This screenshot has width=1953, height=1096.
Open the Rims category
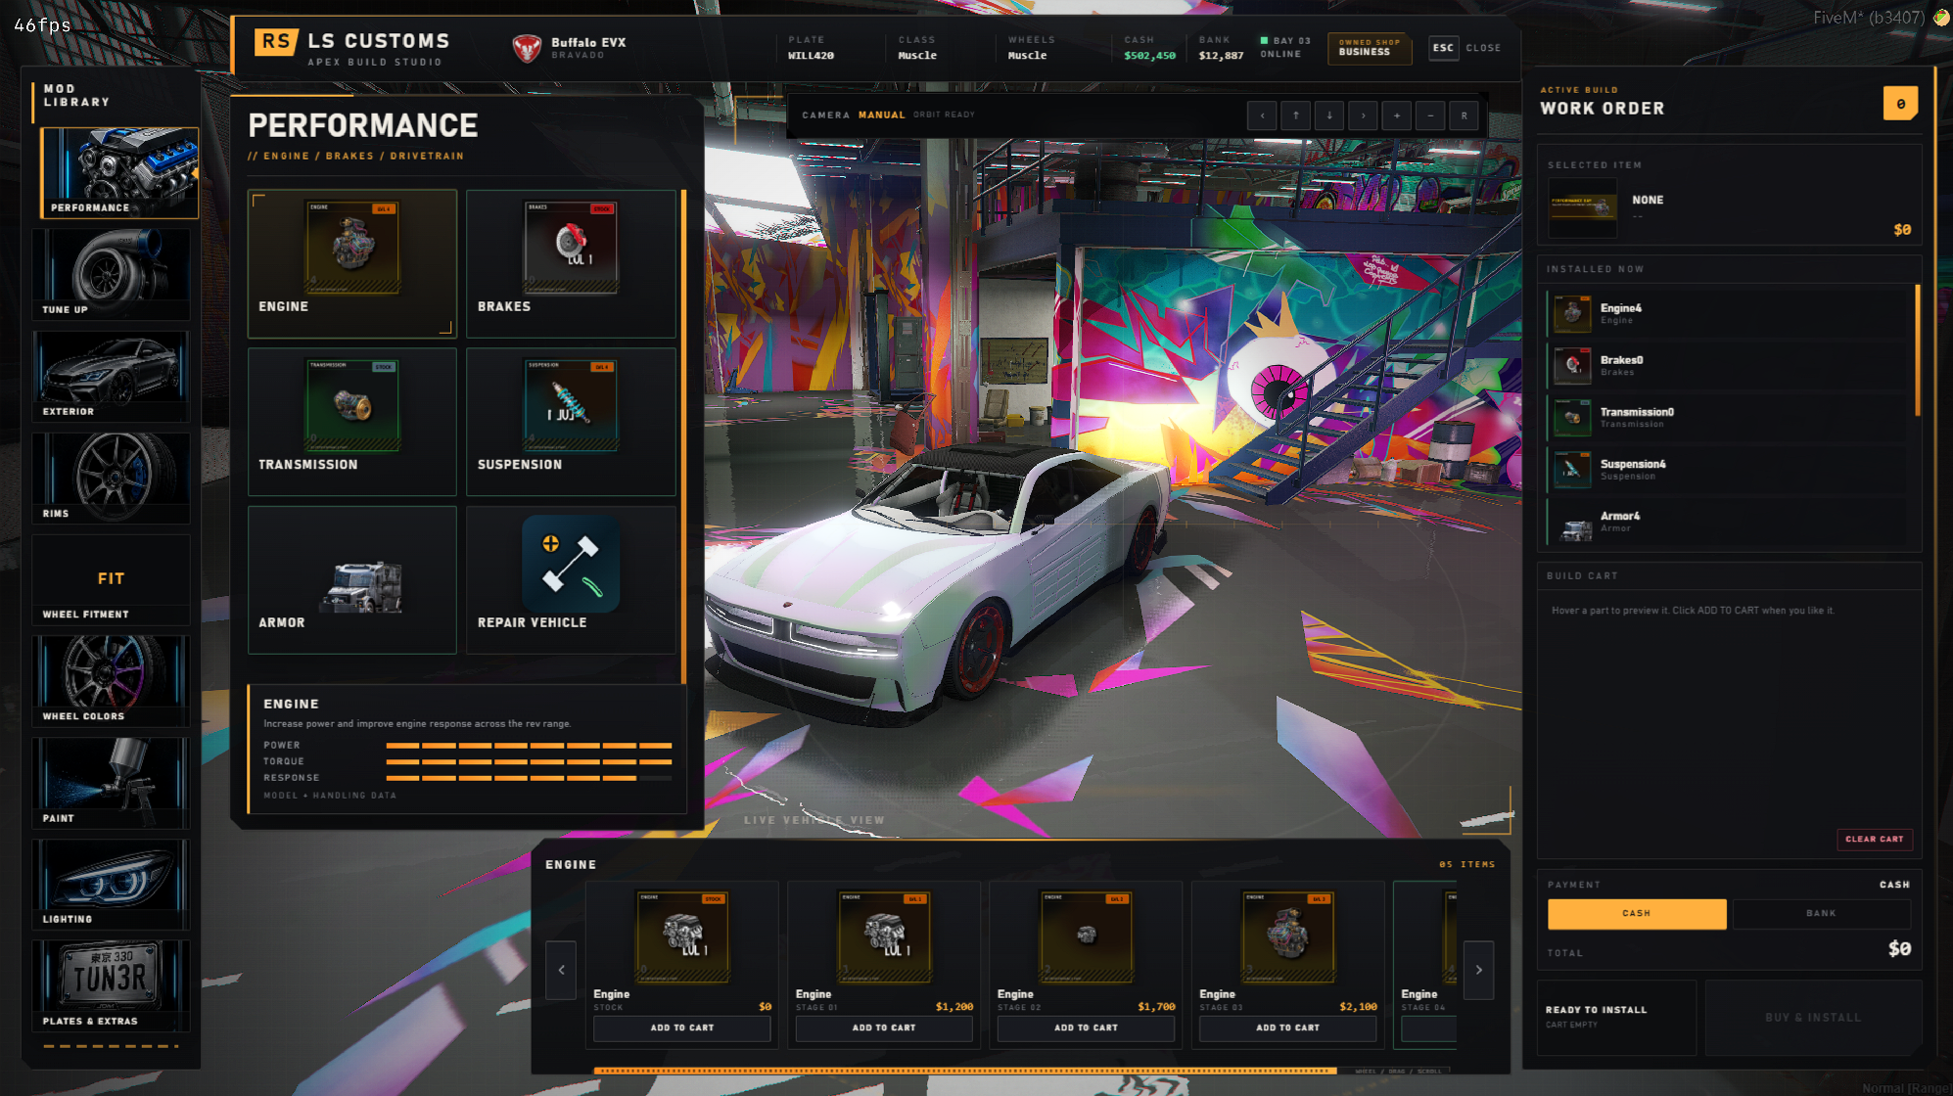tap(111, 478)
